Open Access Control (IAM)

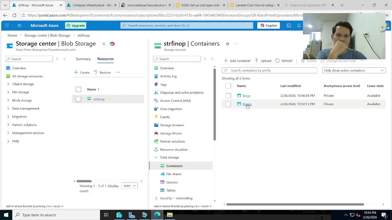(175, 101)
